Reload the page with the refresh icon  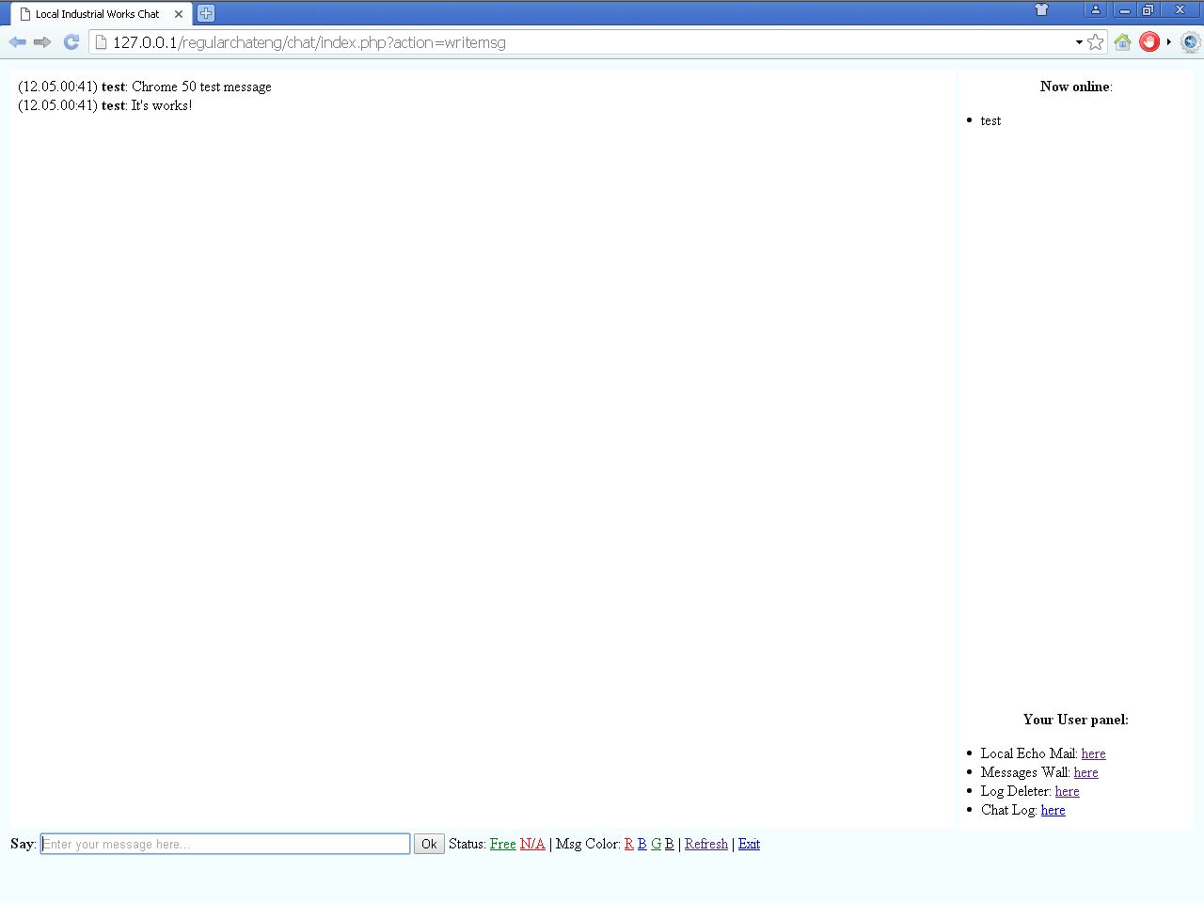pyautogui.click(x=71, y=42)
